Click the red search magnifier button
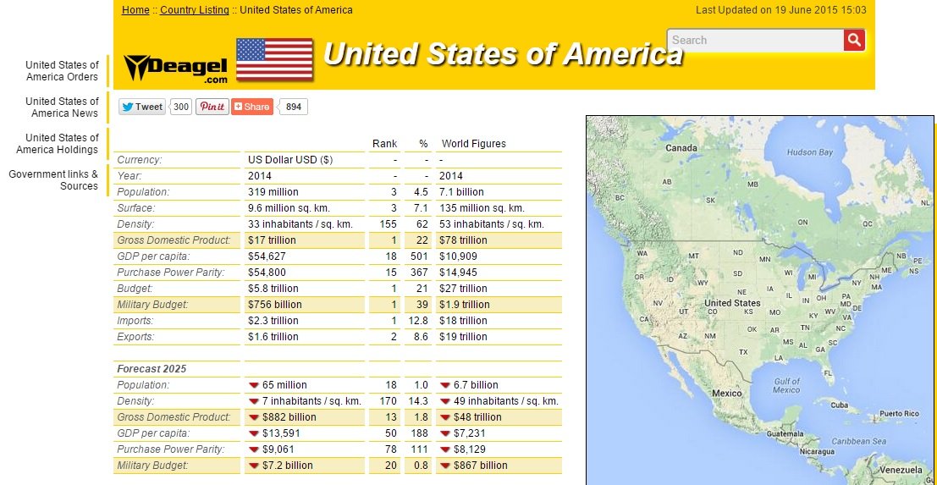The image size is (937, 485). point(855,40)
